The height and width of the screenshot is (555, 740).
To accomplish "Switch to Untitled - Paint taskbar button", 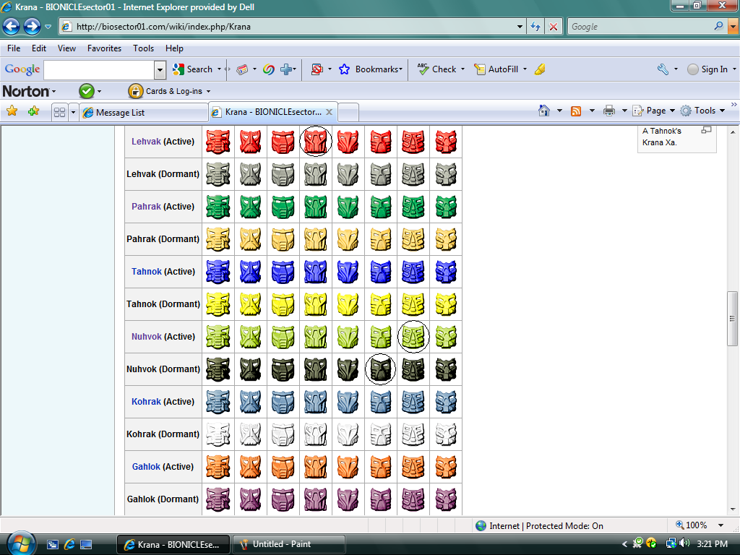I will [x=289, y=544].
